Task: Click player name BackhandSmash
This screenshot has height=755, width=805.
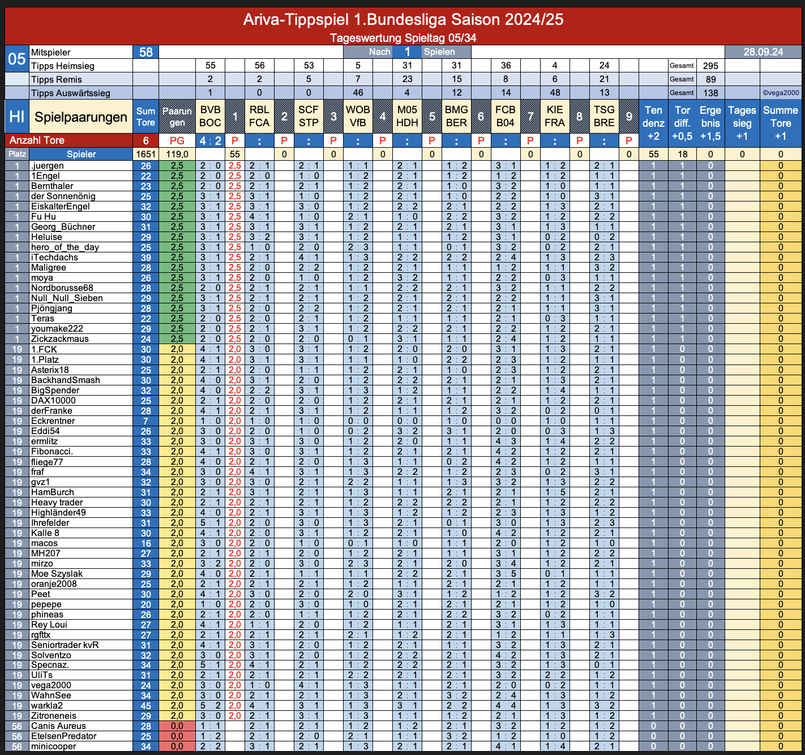Action: [65, 380]
